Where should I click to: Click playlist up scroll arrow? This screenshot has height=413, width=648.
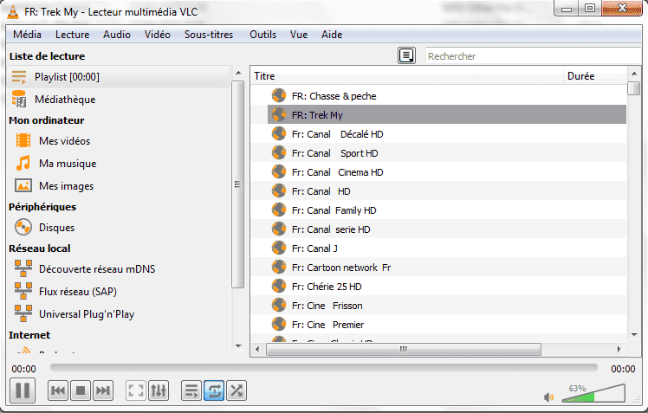pos(634,74)
